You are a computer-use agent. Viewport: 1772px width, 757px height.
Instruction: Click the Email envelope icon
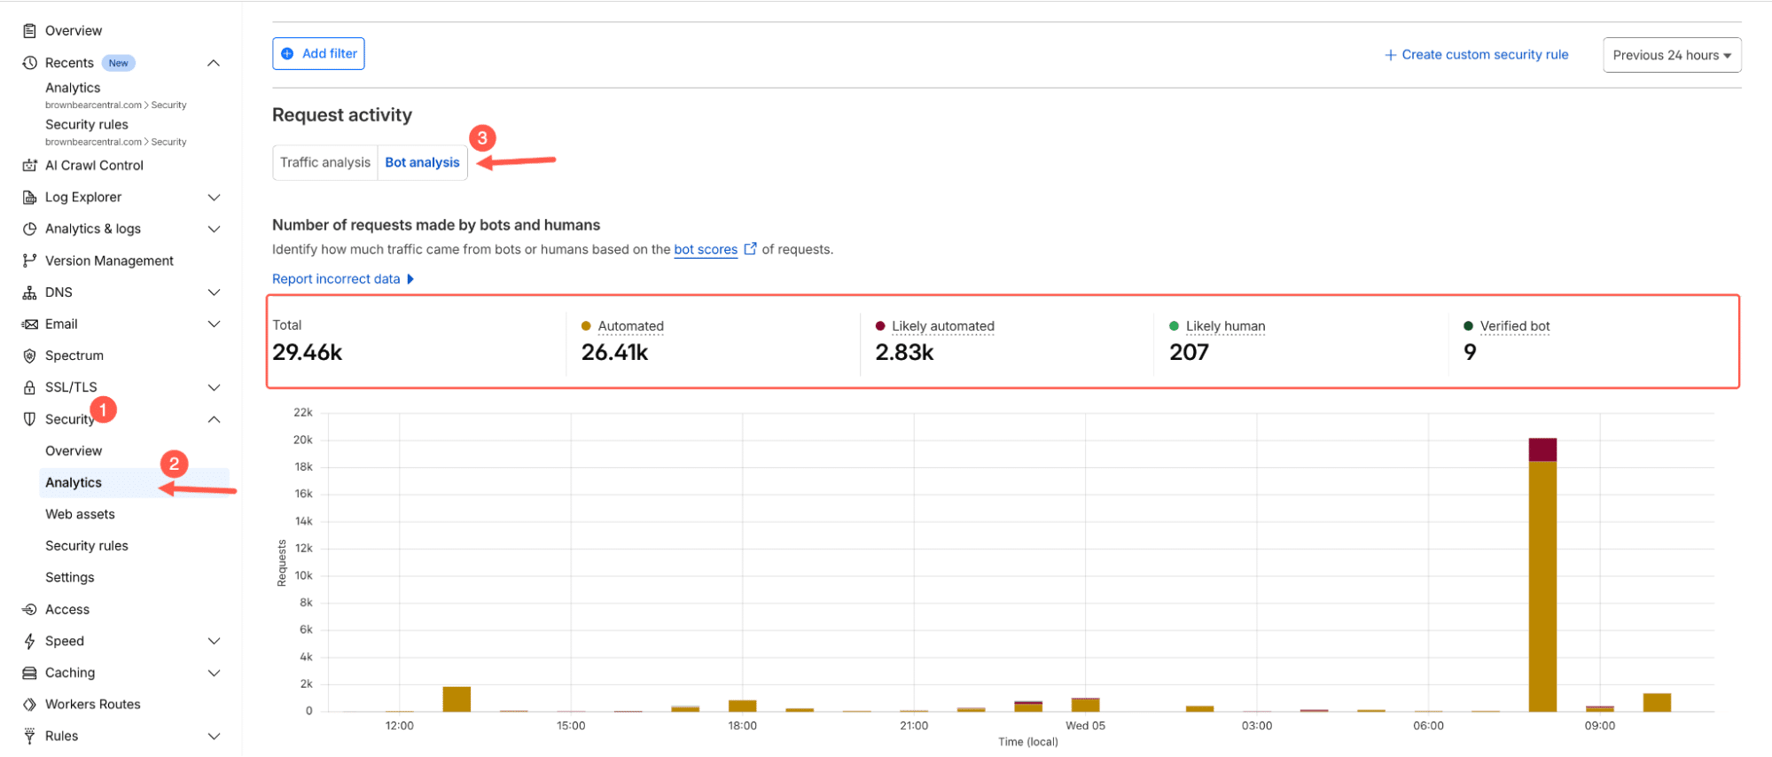coord(29,324)
